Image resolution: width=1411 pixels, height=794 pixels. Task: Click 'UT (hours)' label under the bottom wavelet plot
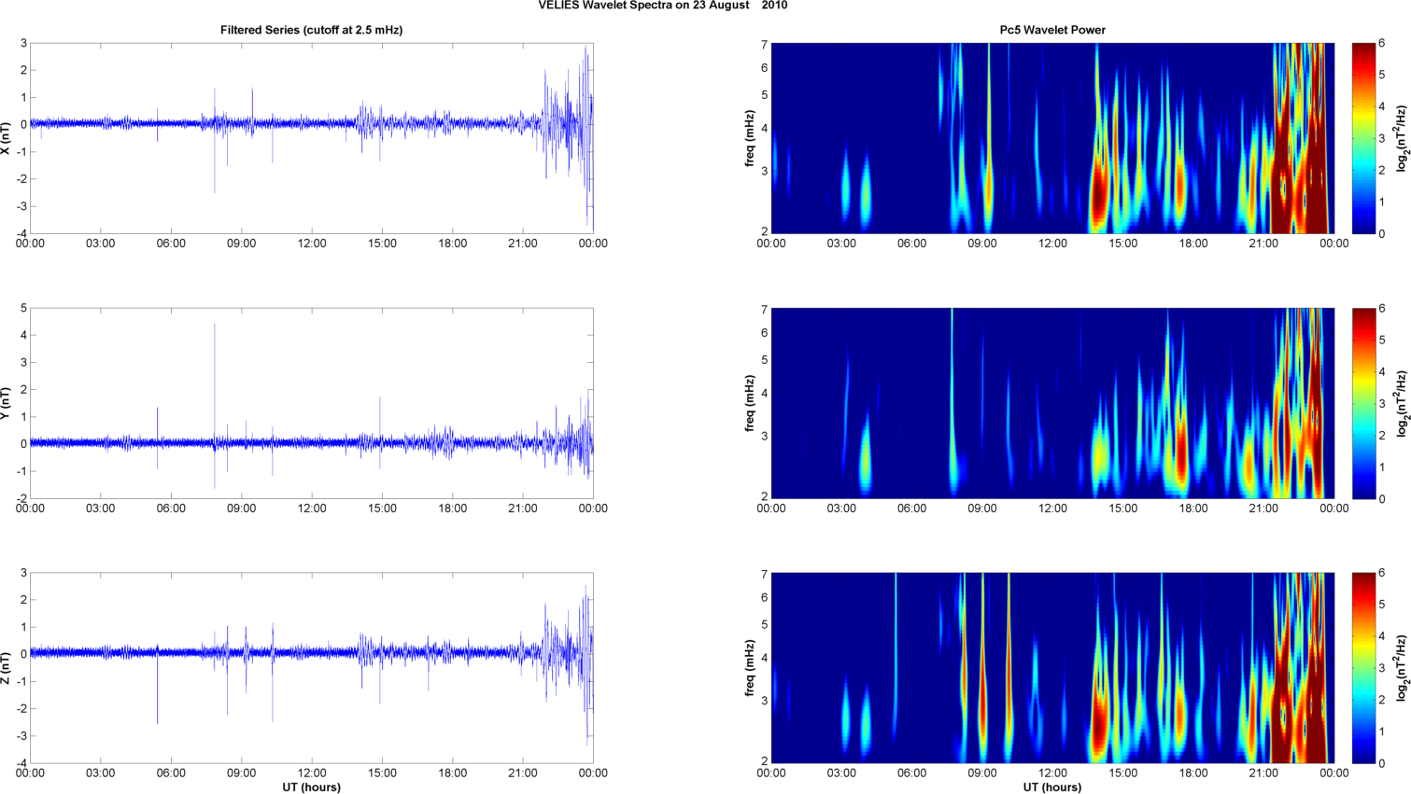[x=1052, y=787]
